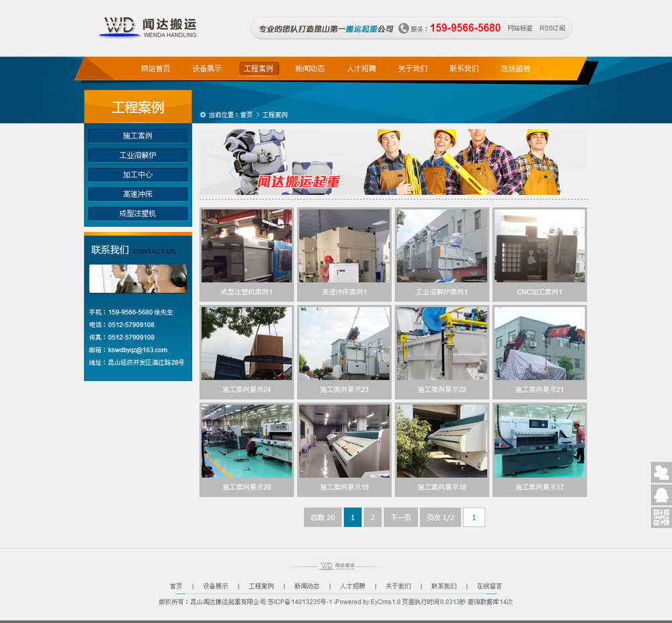Click the 网站标签 header link
The height and width of the screenshot is (623, 672).
point(520,28)
